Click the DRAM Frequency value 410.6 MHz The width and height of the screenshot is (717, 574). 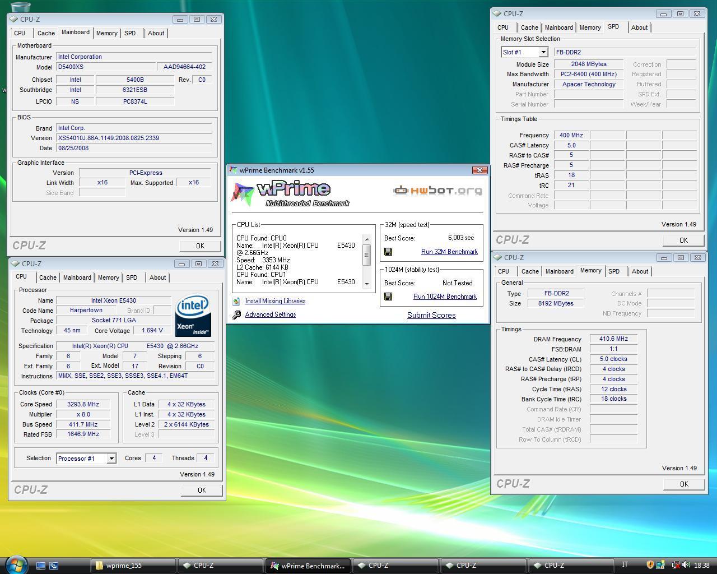coord(613,339)
